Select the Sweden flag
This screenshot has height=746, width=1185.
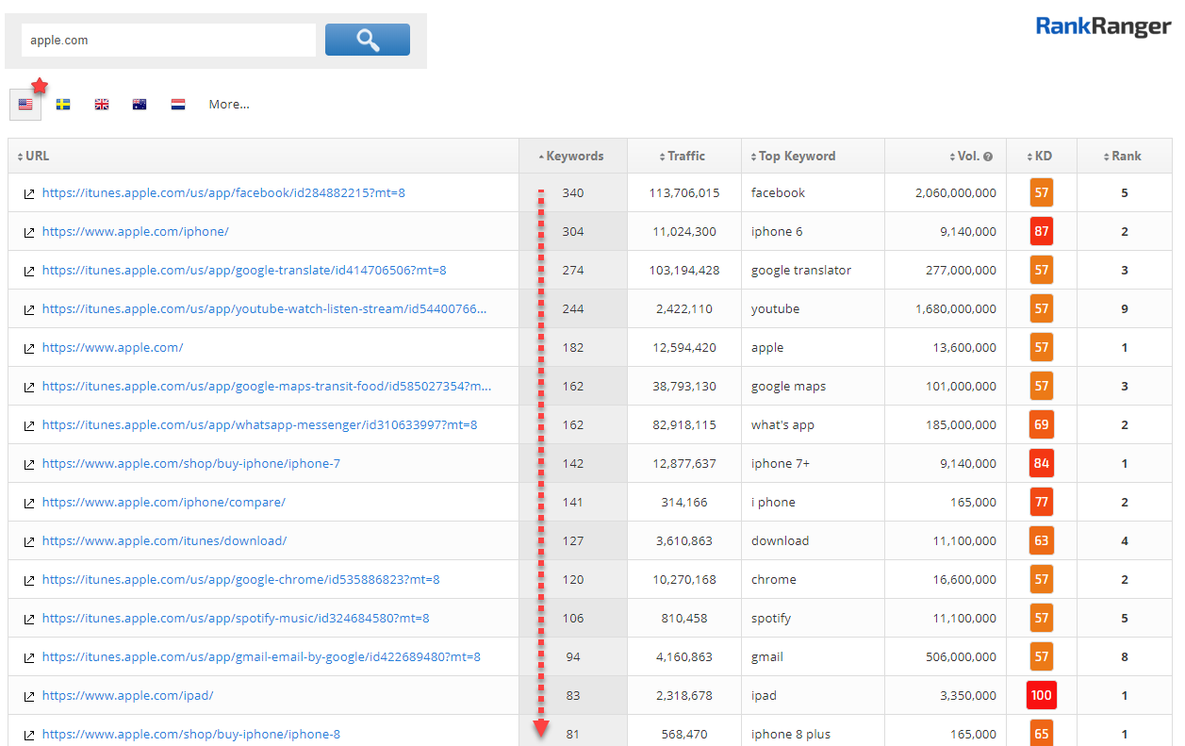(63, 105)
